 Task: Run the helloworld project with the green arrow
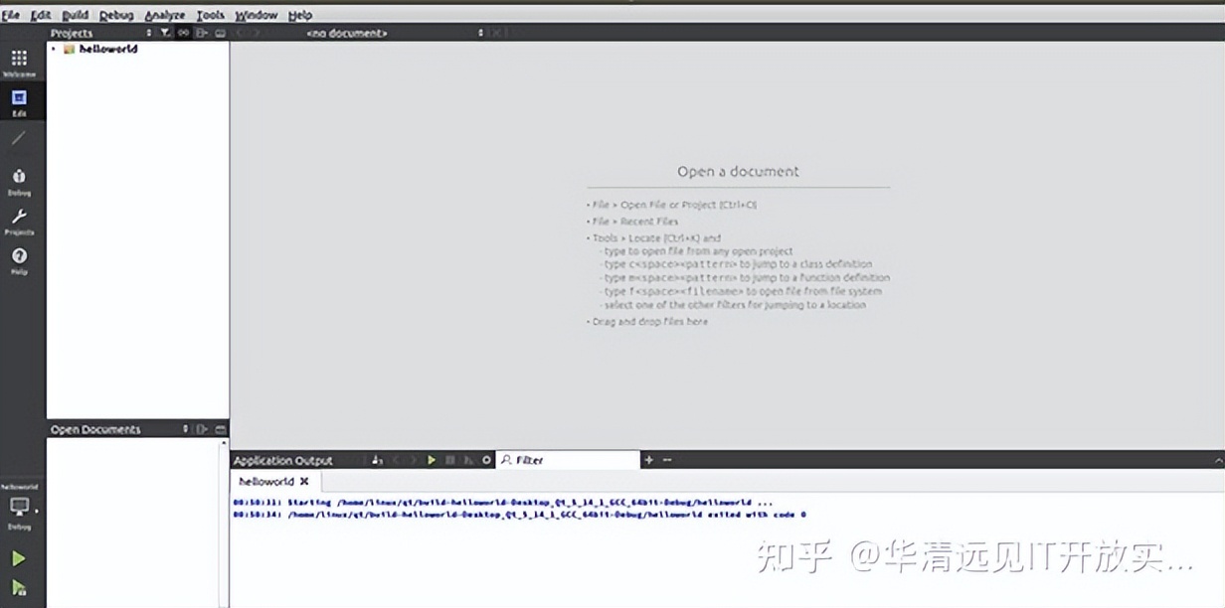click(18, 557)
